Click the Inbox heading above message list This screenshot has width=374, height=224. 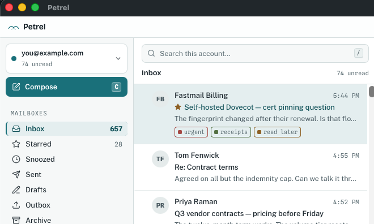coord(151,73)
